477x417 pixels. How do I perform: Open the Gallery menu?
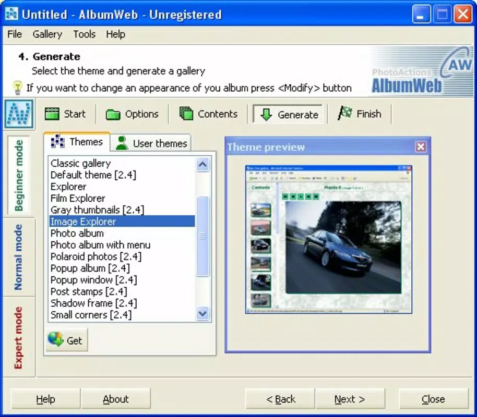47,34
